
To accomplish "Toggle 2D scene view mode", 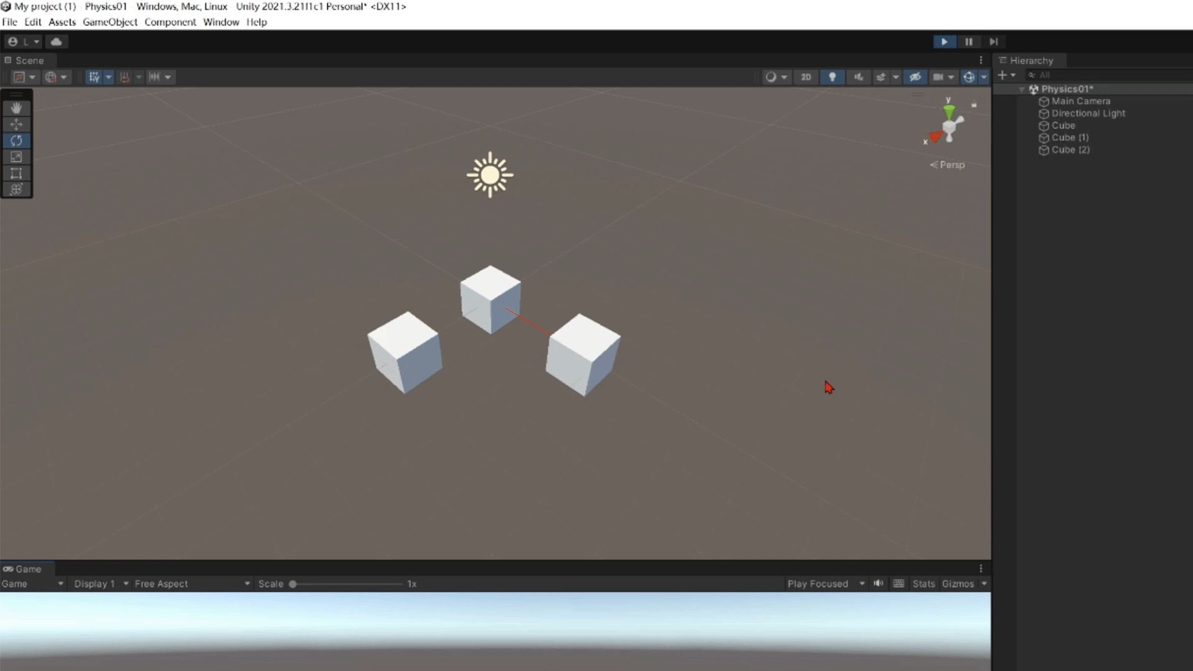I will [x=806, y=77].
